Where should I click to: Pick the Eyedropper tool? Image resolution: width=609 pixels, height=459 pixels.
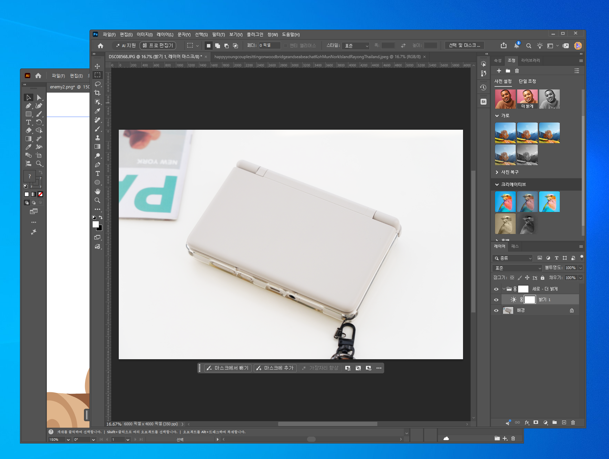point(97,111)
